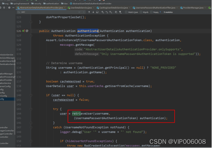Click the 'org' breadcrumb folder
Screen dimensions: 212x148
pyautogui.click(x=5, y=3)
